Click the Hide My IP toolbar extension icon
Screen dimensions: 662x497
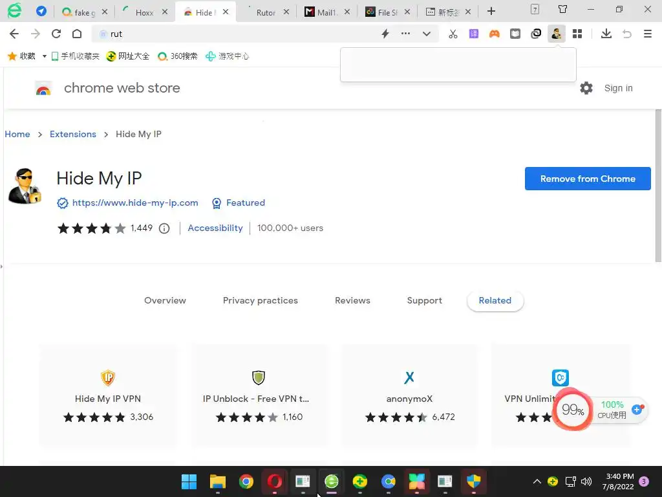point(557,34)
